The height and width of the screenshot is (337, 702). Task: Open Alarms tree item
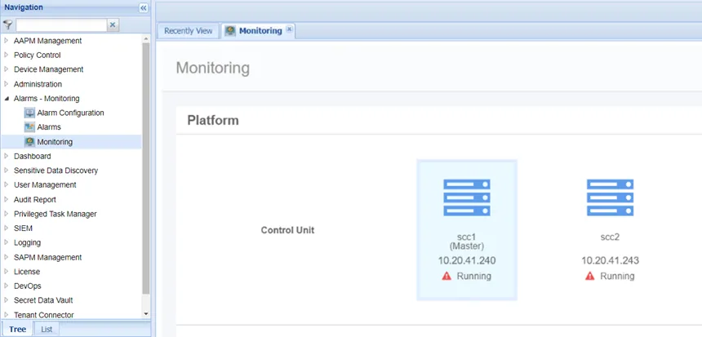point(49,127)
